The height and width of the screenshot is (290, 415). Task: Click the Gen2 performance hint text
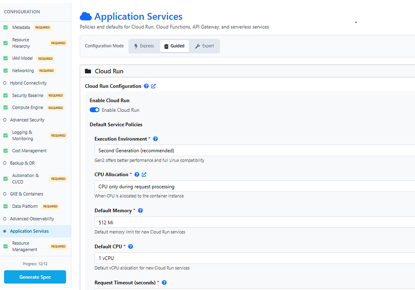click(149, 160)
